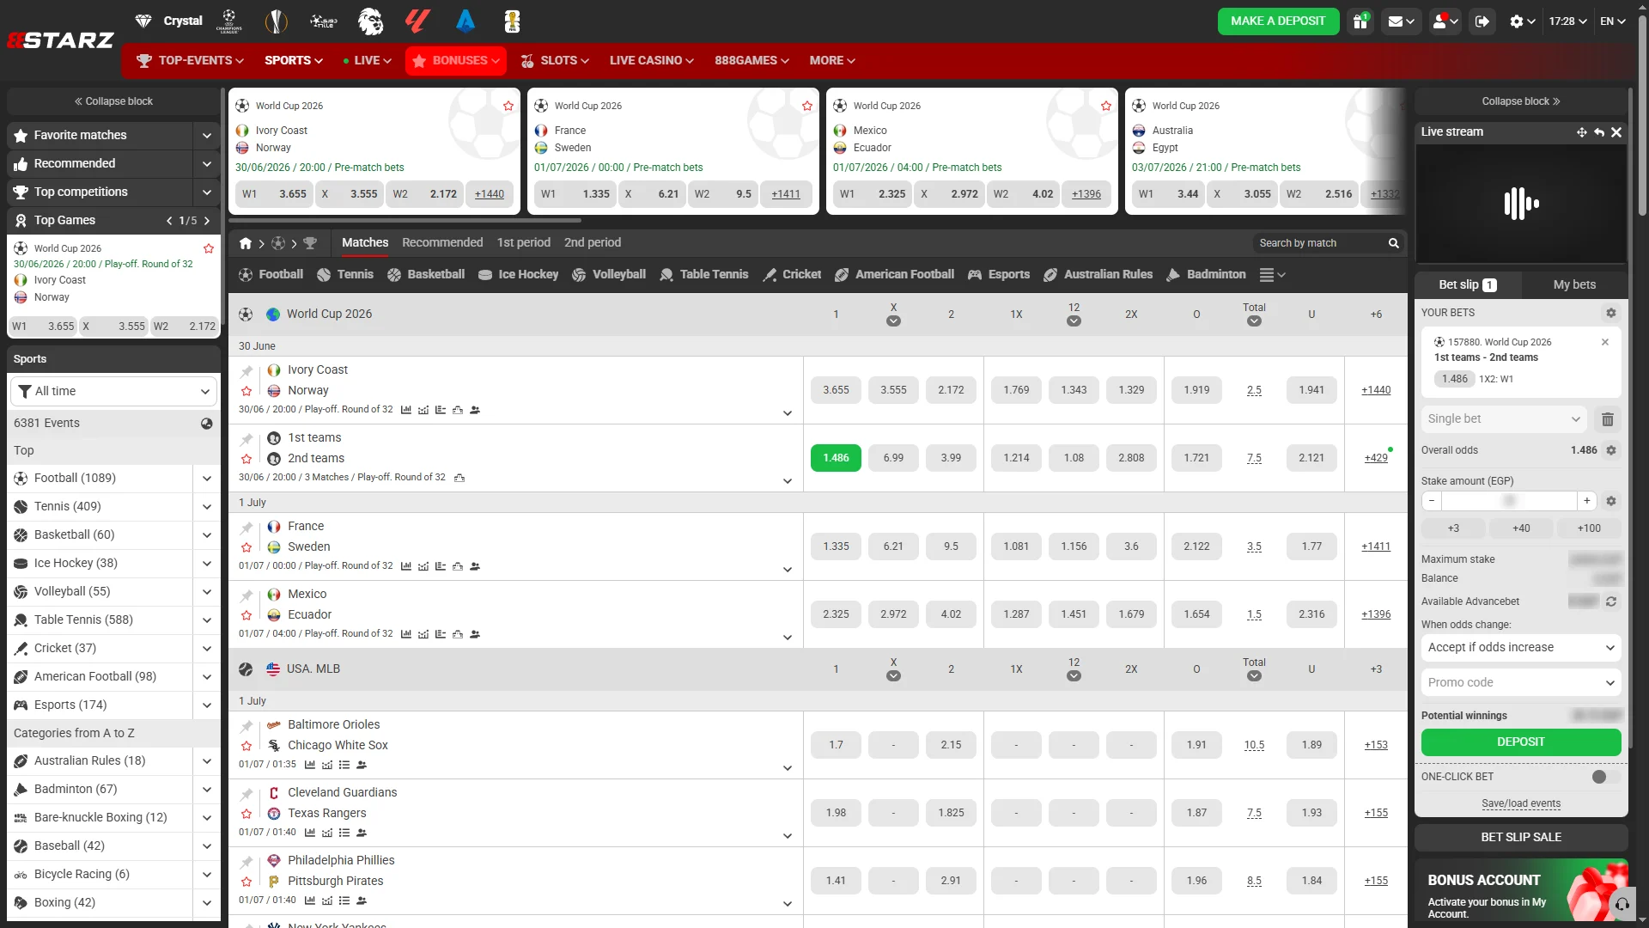Click the Champions League logo icon
Screen dimensions: 1649x928
point(228,21)
